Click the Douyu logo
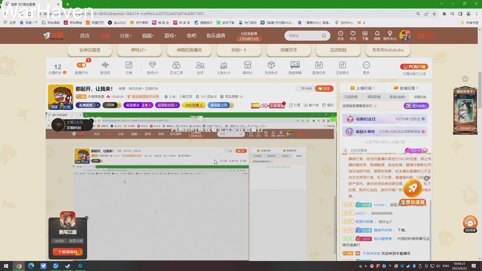The image size is (482, 271). 53,36
